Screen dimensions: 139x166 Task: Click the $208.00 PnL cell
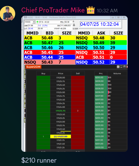101,92
